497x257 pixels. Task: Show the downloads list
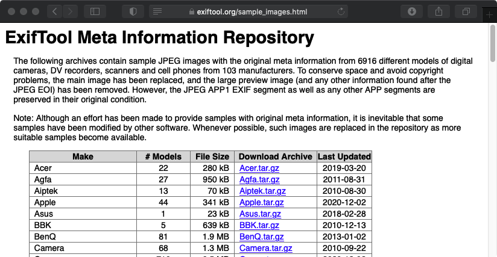tap(412, 11)
